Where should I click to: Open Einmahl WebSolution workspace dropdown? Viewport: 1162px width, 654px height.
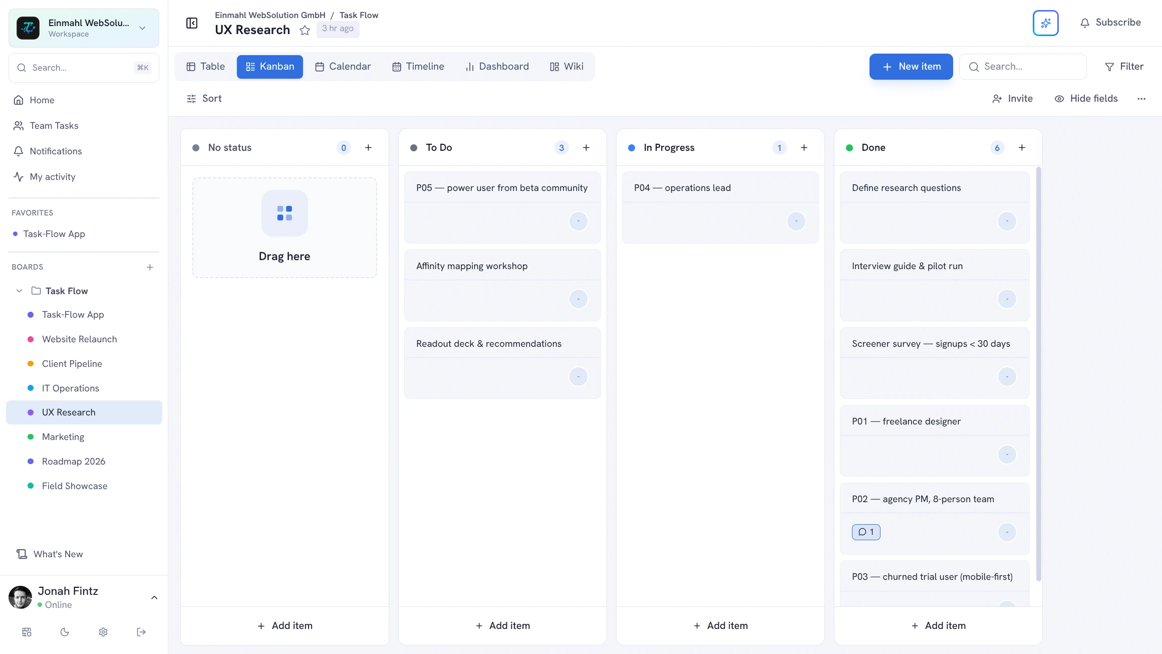click(84, 28)
